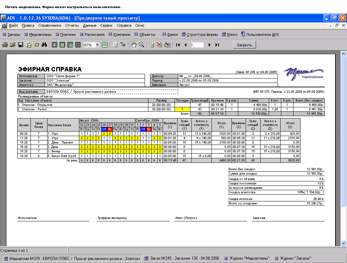The height and width of the screenshot is (263, 347).
Task: Open Объекты from the toolbar
Action: (x=145, y=35)
